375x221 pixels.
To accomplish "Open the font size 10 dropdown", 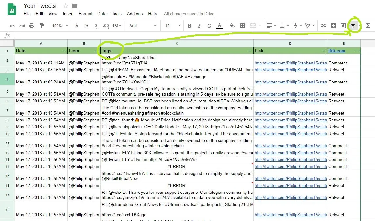I will pyautogui.click(x=173, y=26).
